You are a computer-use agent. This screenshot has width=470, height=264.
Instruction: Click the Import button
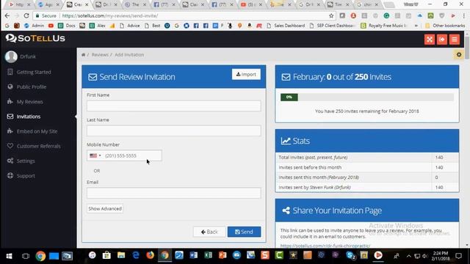[x=246, y=74]
